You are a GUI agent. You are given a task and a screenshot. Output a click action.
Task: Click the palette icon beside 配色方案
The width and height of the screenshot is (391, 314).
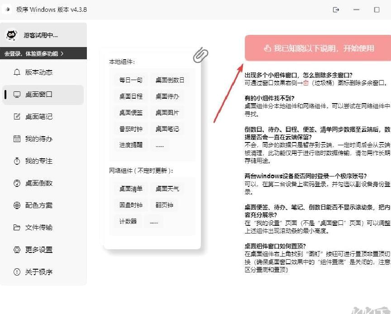click(x=17, y=205)
